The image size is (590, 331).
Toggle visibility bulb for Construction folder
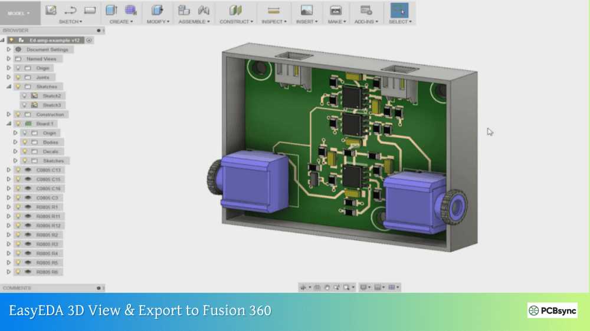click(18, 114)
